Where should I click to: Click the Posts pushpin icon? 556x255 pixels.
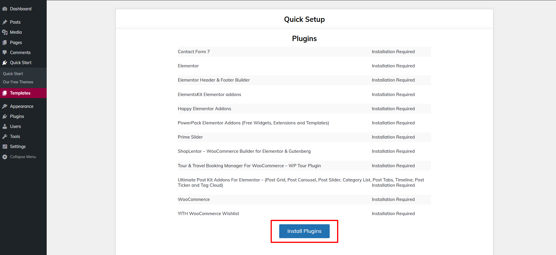click(5, 22)
